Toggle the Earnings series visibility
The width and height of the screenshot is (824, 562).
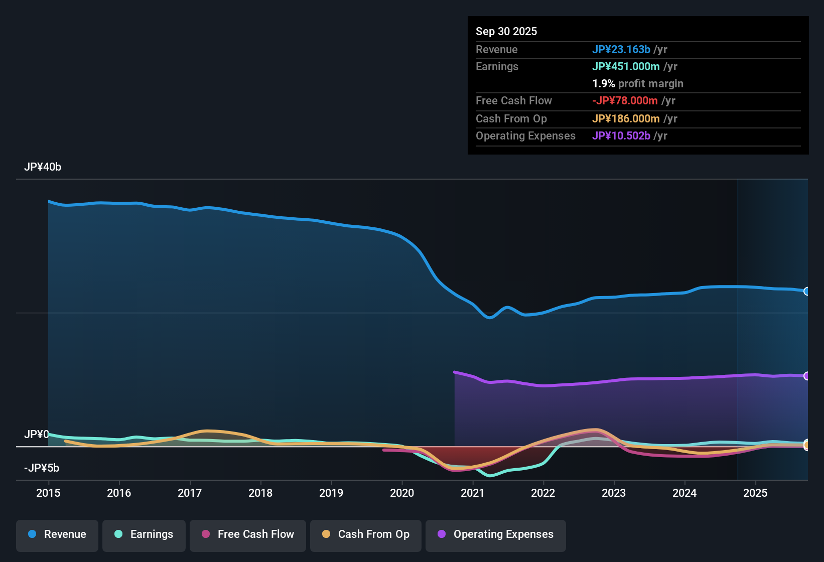tap(144, 534)
